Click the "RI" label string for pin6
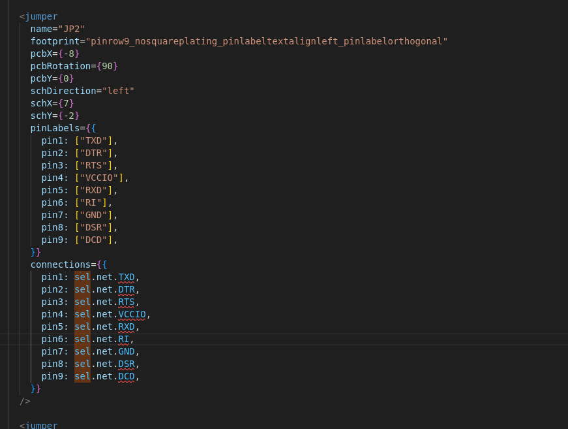The height and width of the screenshot is (429, 568). 91,202
